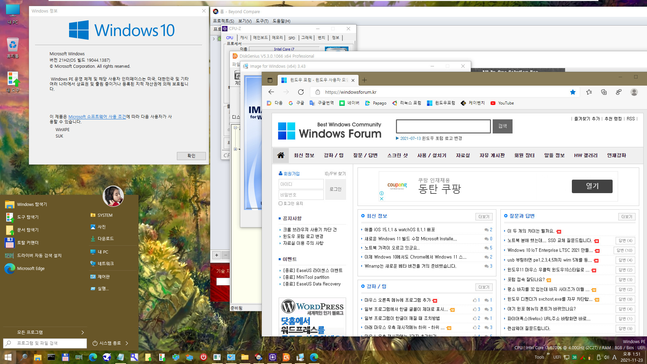Click the 열기 button on Coupang ad
Screen dimensions: 647x364
(x=592, y=186)
